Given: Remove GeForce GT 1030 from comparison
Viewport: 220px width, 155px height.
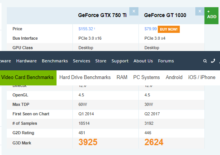Looking at the screenshot, I should (x=200, y=11).
